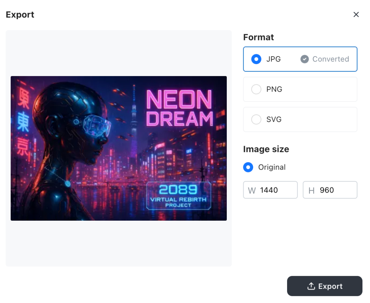370x303 pixels.
Task: Select the SVG radio button
Action: 256,120
